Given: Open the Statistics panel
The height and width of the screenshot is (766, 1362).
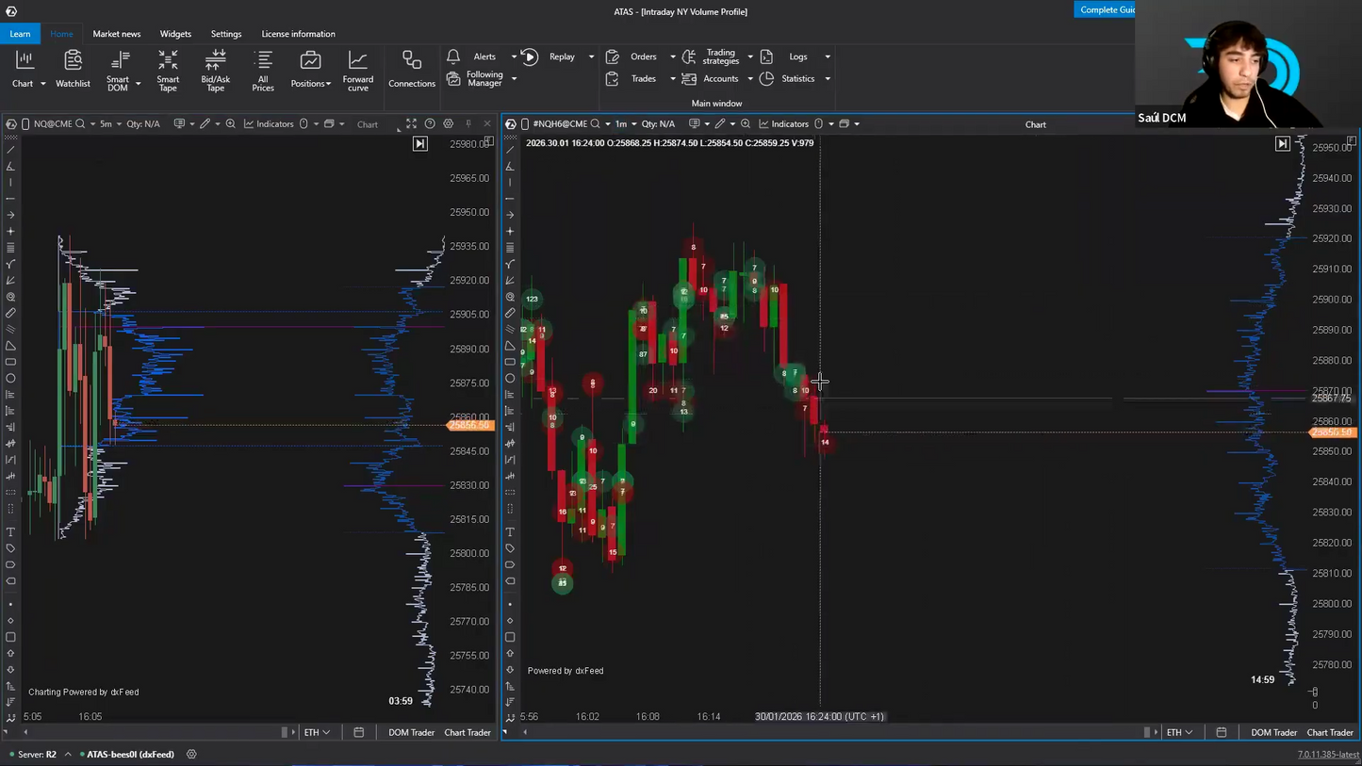Looking at the screenshot, I should (797, 78).
